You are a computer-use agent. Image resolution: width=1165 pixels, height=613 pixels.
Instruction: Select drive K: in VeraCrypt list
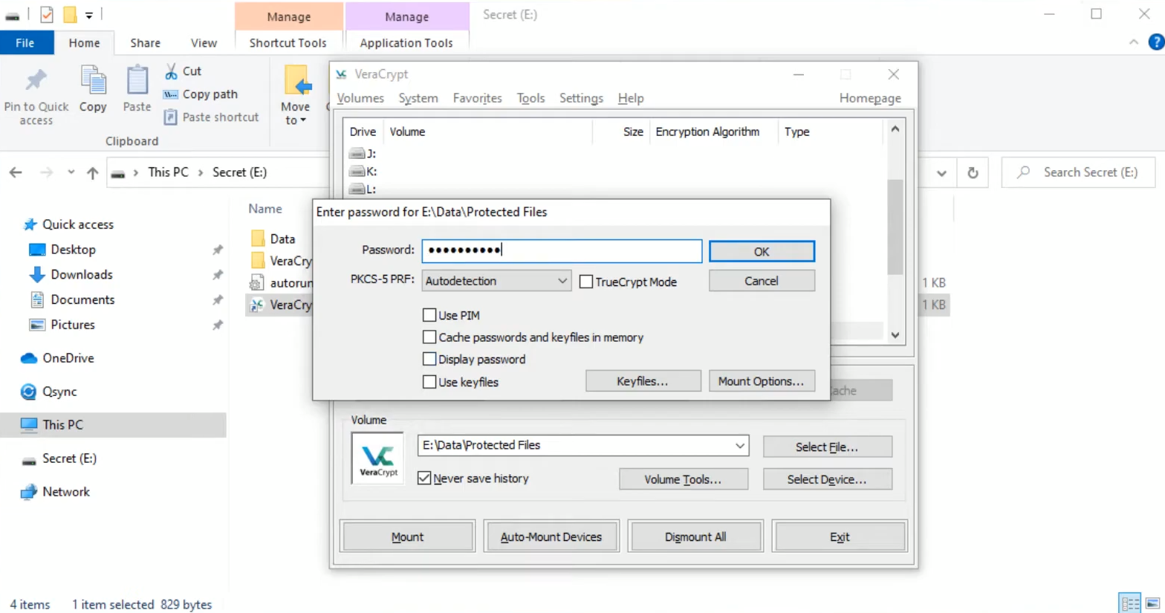coord(363,172)
